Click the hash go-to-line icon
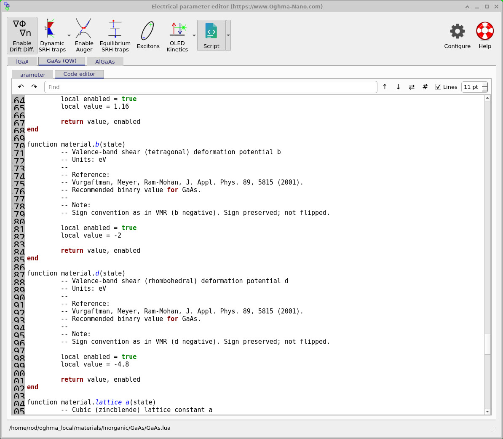503x439 pixels. coord(425,87)
